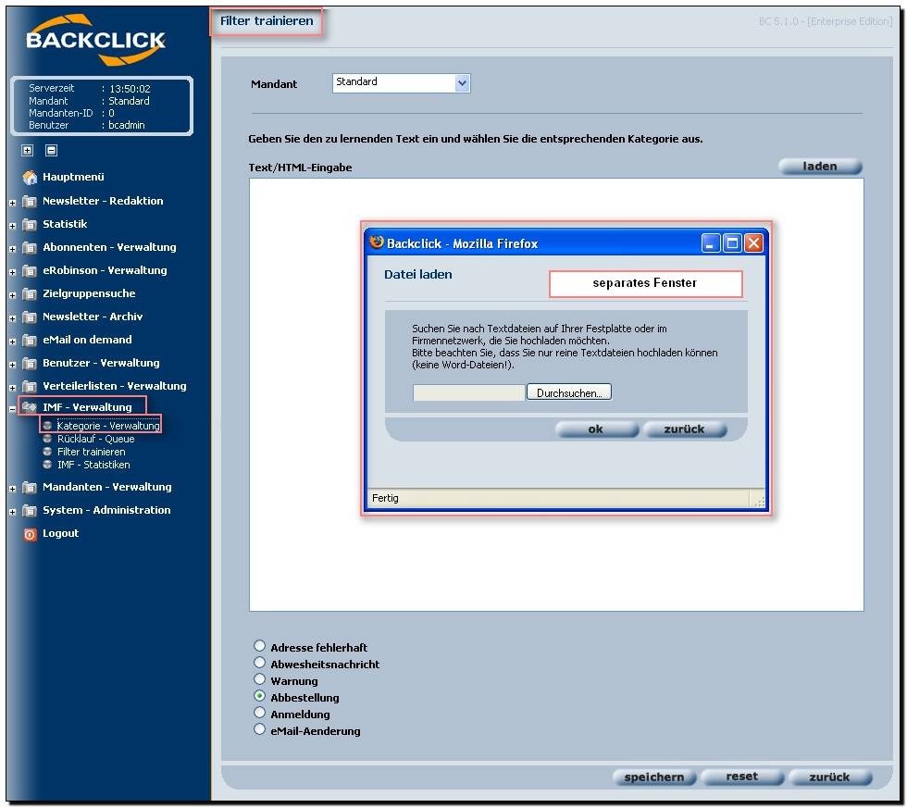Click the Hauptmenü home icon
Image resolution: width=907 pixels, height=808 pixels.
point(30,178)
